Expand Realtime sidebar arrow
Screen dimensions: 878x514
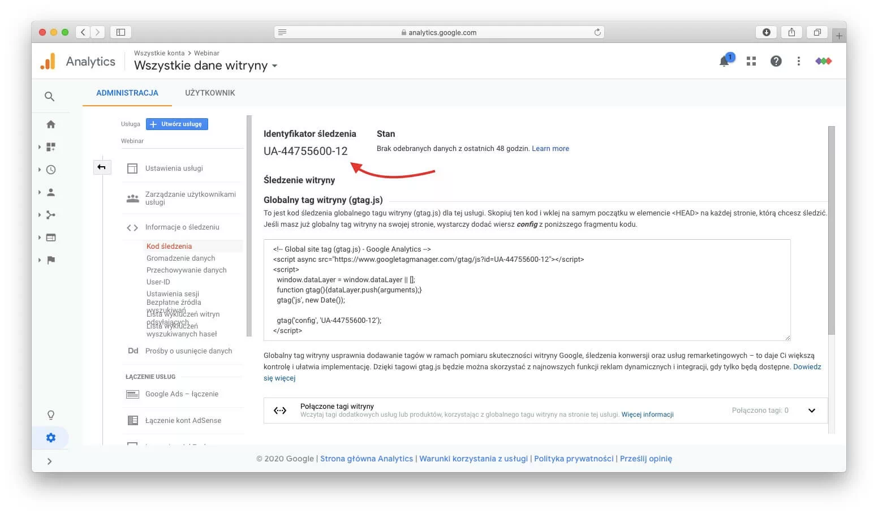point(40,170)
